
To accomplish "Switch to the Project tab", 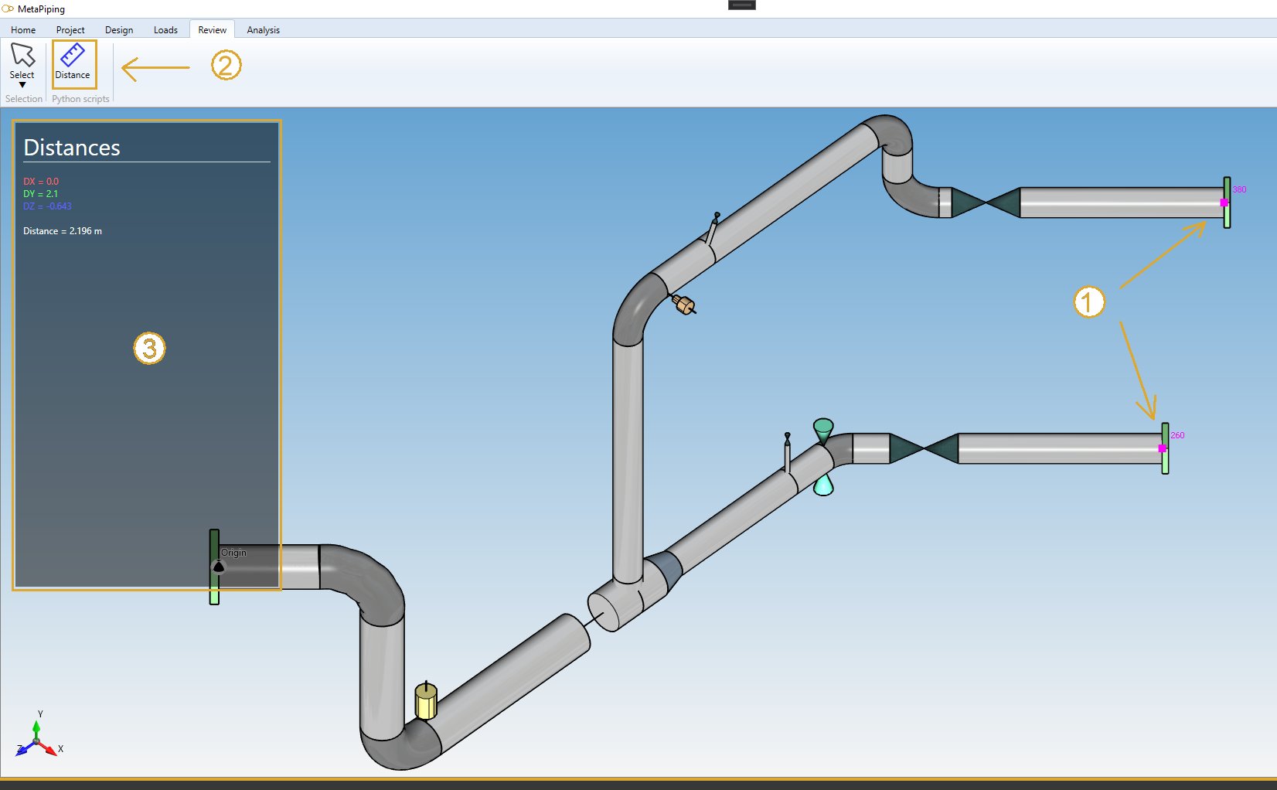I will pos(70,29).
